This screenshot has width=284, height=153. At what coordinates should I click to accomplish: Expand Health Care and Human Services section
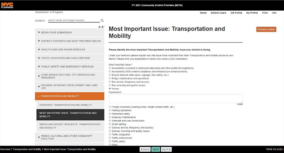(70, 49)
